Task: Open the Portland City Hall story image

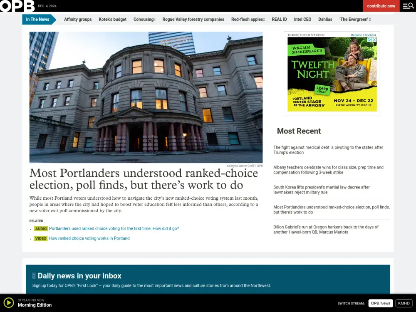Action: [146, 97]
